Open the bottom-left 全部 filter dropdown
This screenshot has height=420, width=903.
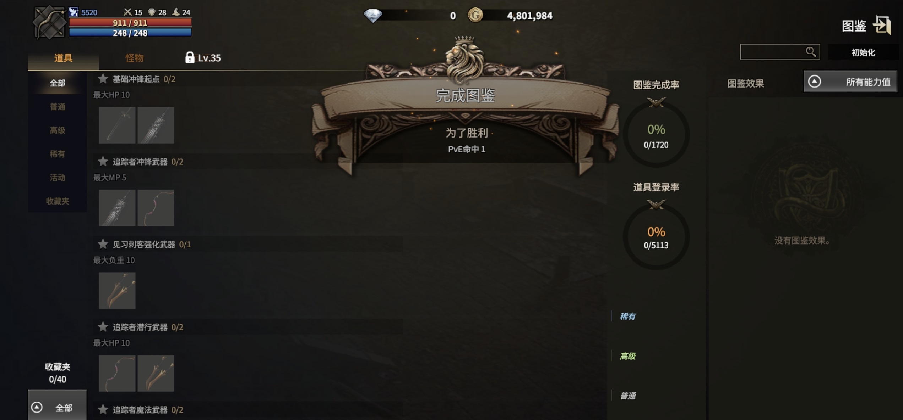(x=57, y=407)
